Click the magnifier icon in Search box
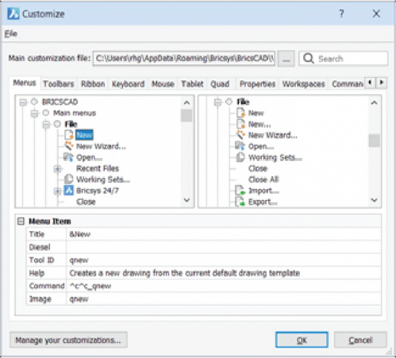396x358 pixels. pyautogui.click(x=309, y=59)
